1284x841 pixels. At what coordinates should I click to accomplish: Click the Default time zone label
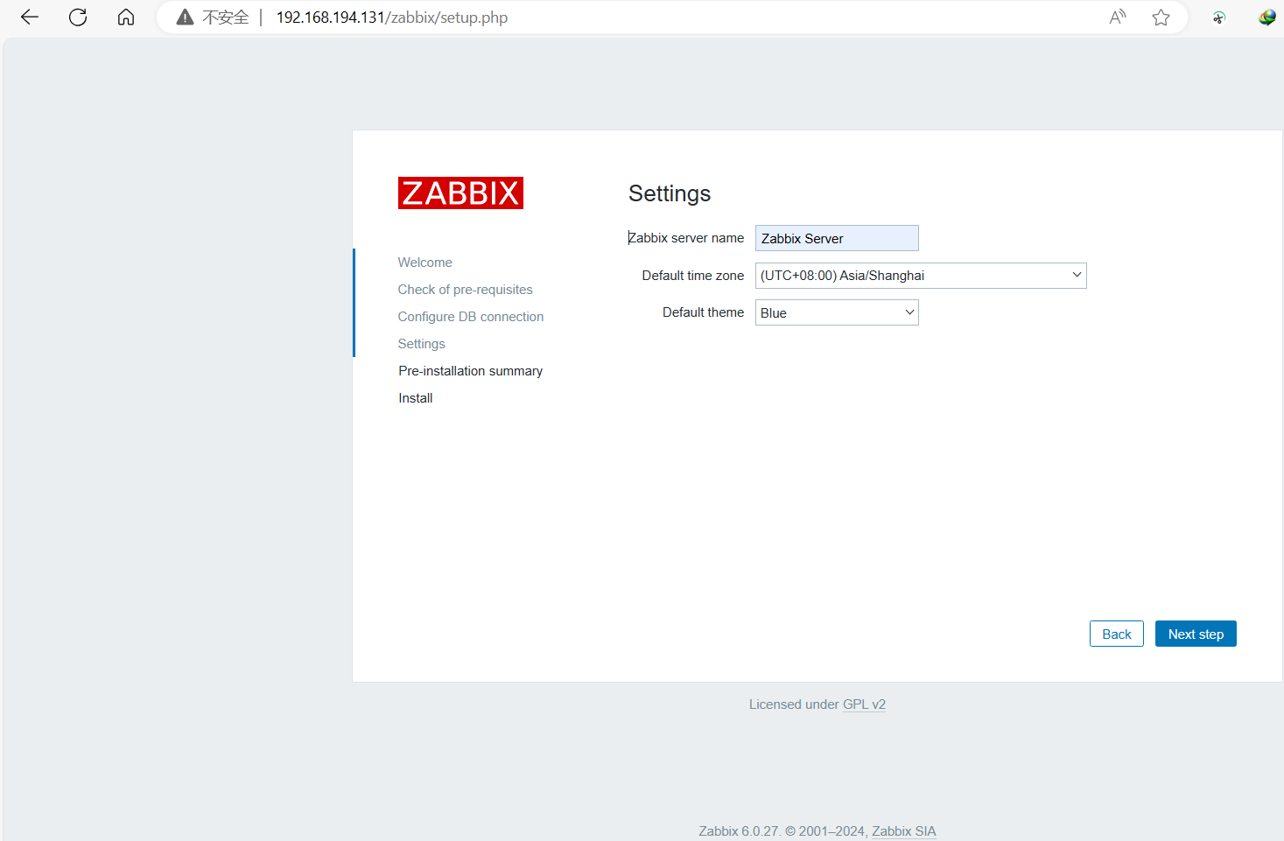(693, 276)
